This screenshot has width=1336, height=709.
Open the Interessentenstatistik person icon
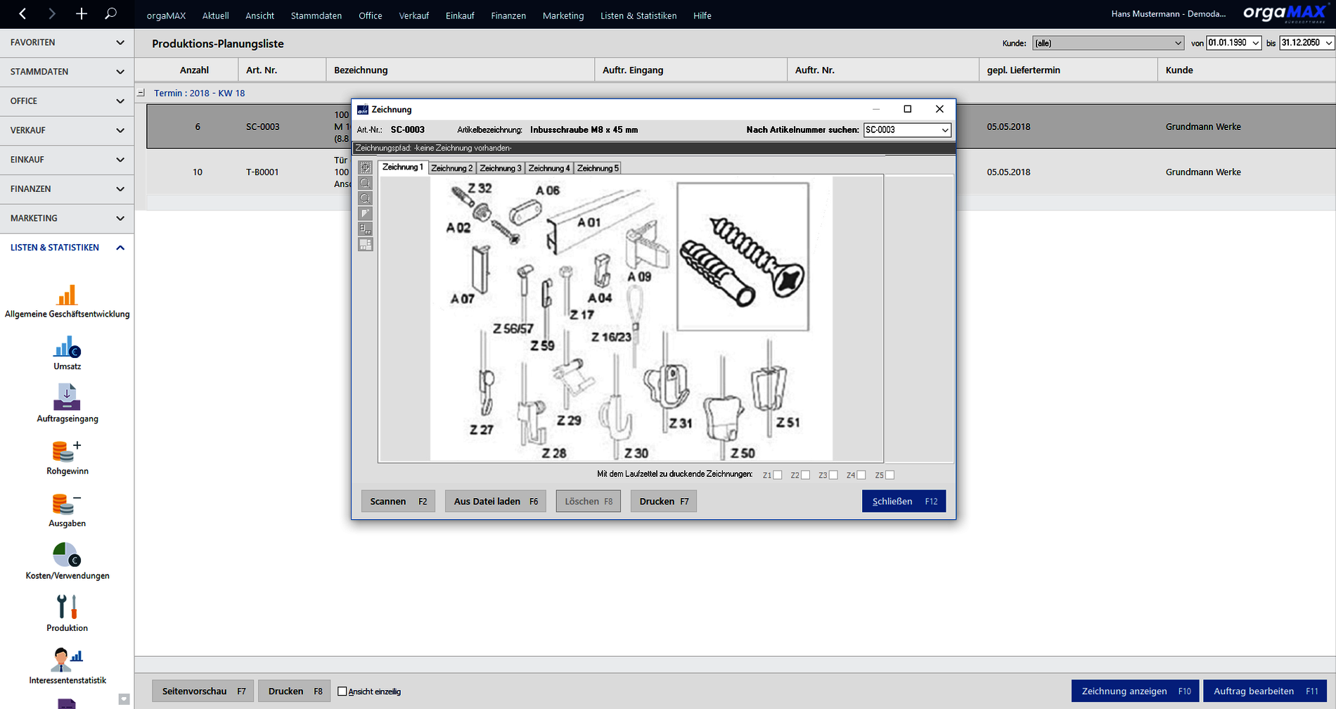68,659
